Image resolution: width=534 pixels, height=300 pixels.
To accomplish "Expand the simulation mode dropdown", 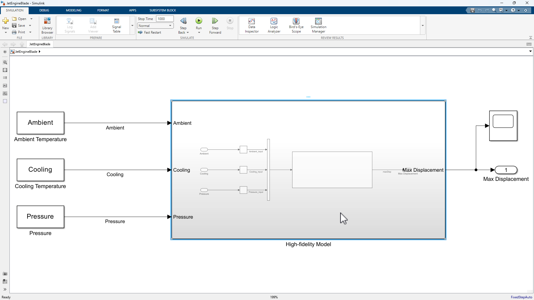I will (x=169, y=26).
